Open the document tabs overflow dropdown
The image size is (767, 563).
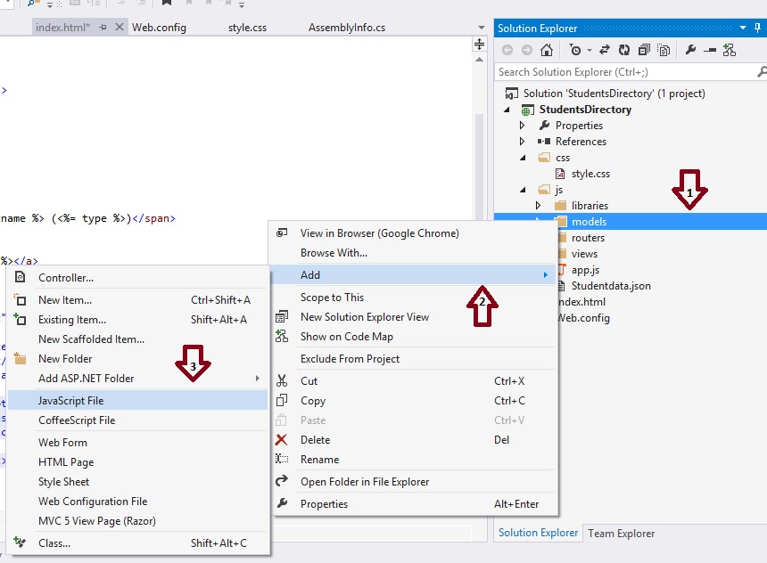tap(482, 28)
